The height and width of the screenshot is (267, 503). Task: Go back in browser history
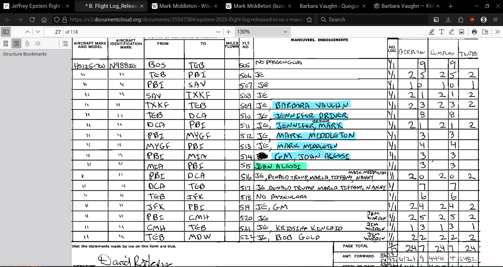[8, 20]
